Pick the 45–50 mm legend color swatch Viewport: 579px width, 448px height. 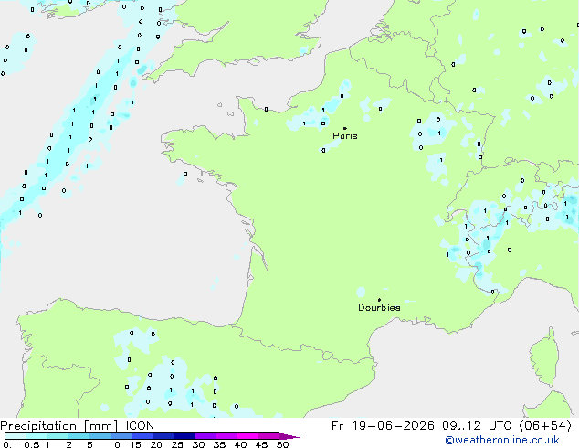268,436
